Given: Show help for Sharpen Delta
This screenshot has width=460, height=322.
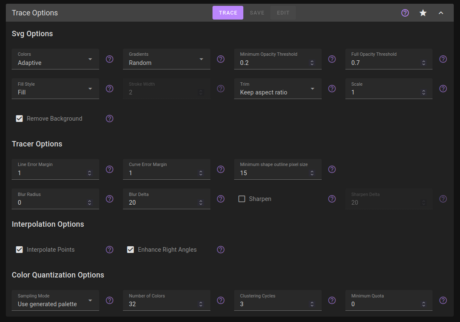Looking at the screenshot, I should tap(443, 199).
